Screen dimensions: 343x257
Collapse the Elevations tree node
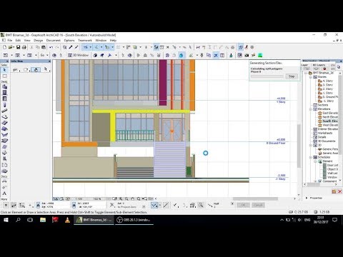[x=311, y=109]
